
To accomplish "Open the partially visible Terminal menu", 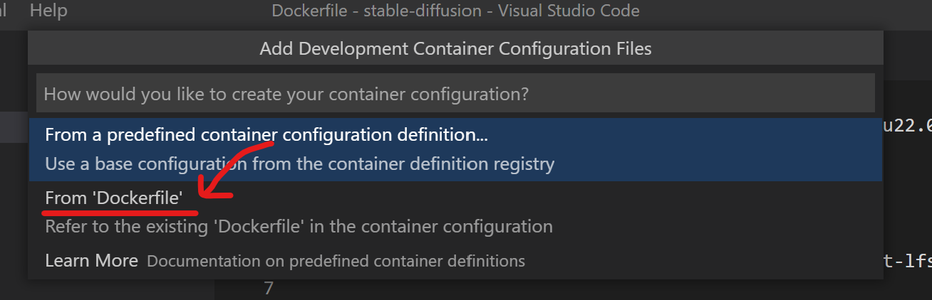I will pyautogui.click(x=4, y=11).
